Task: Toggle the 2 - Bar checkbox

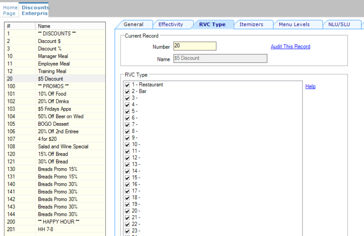Action: 127,91
